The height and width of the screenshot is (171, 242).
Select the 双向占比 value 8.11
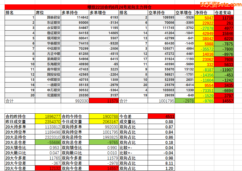point(161,163)
